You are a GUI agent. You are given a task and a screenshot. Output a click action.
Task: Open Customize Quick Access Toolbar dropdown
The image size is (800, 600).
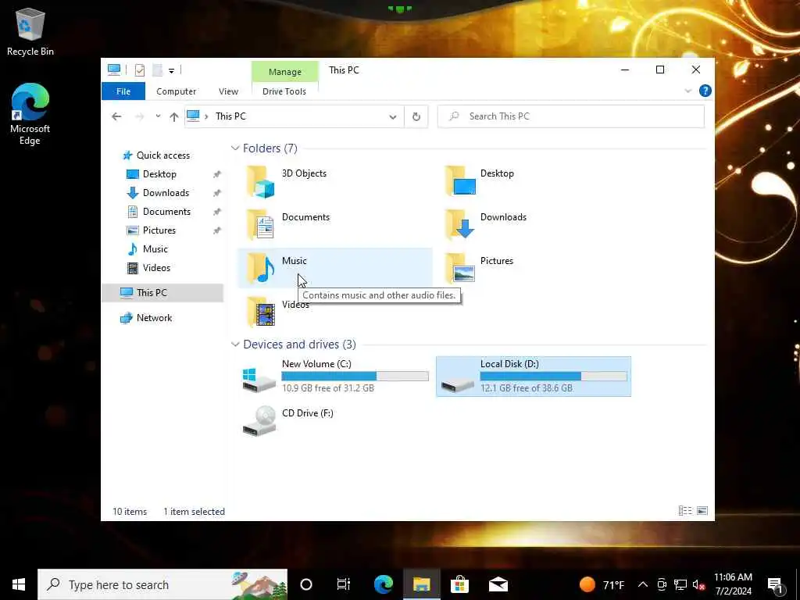click(171, 70)
